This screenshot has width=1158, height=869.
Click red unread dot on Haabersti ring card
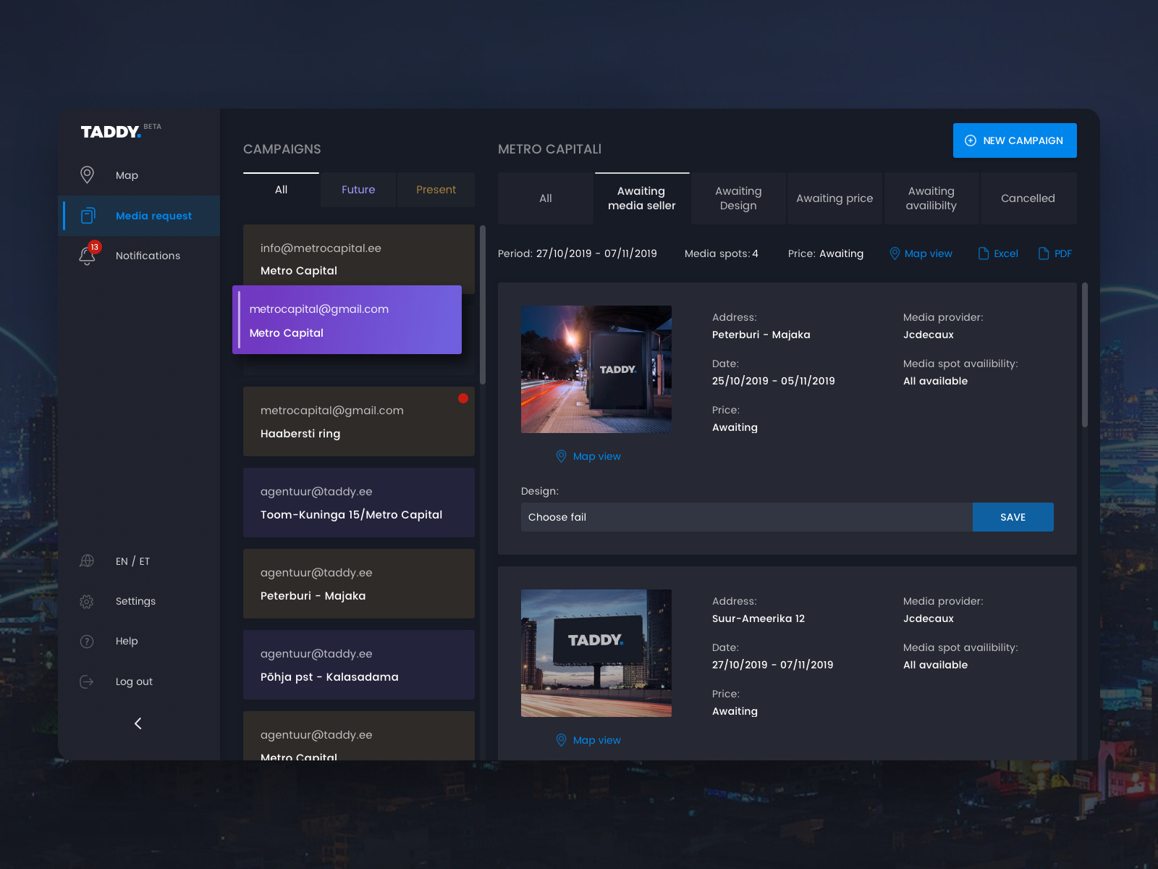point(463,398)
